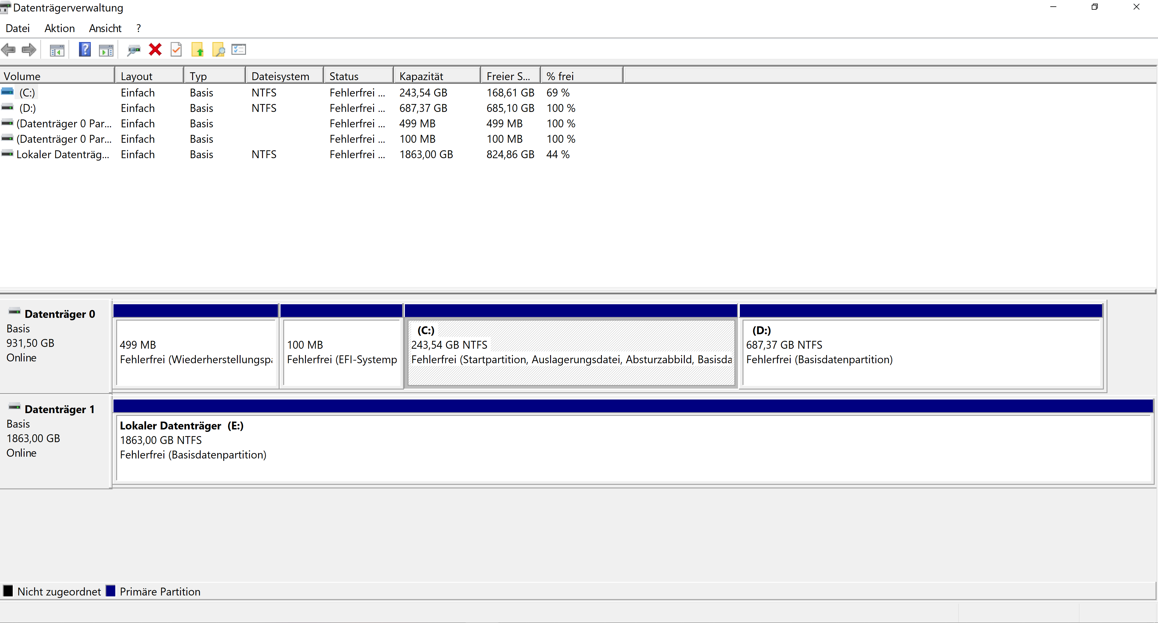Open help via blue question mark icon
1158x623 pixels.
(x=84, y=49)
